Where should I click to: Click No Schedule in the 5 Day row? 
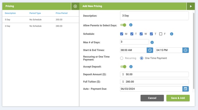point(35,20)
